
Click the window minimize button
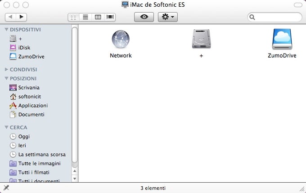[x=16, y=5]
